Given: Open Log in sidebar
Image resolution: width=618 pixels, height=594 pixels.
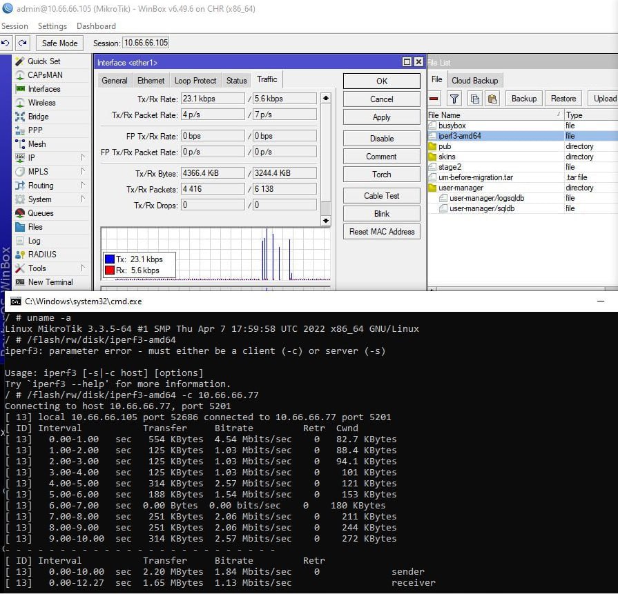Looking at the screenshot, I should 34,241.
